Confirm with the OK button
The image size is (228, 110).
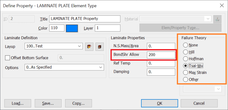pyautogui.click(x=160, y=103)
